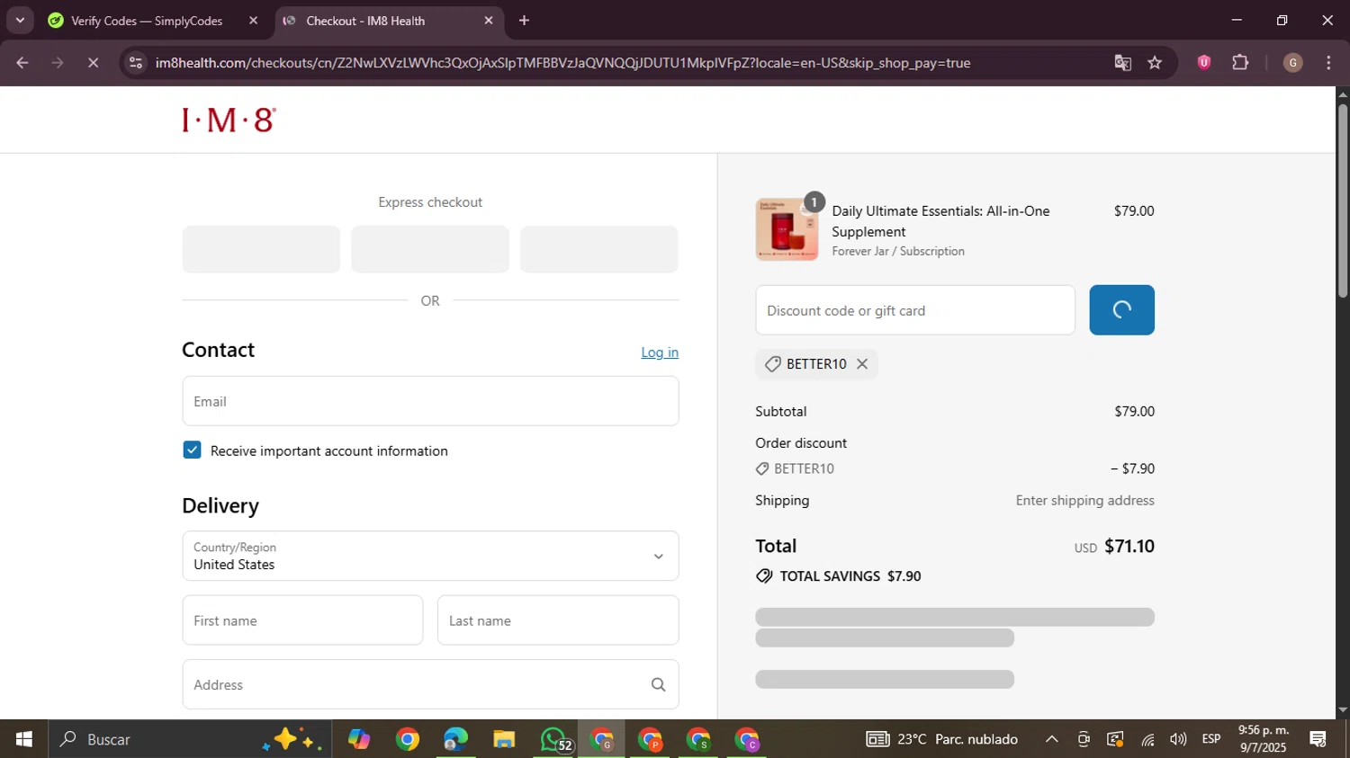Image resolution: width=1350 pixels, height=758 pixels.
Task: Focus the First name field
Action: click(302, 620)
